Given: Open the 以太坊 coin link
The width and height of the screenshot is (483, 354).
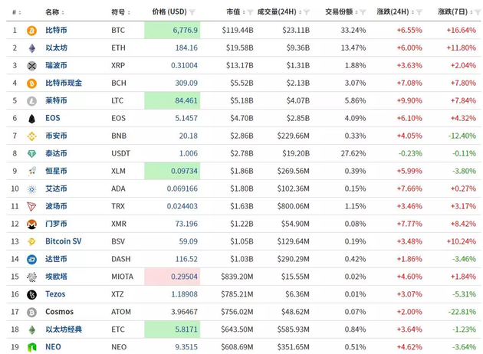Looking at the screenshot, I should [56, 48].
